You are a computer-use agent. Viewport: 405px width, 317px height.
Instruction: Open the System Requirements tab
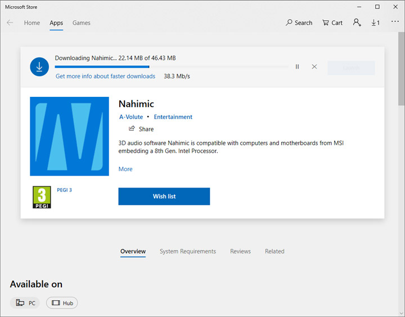[x=187, y=251]
